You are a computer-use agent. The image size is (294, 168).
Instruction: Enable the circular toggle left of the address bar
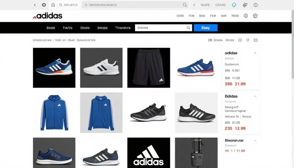44,5
